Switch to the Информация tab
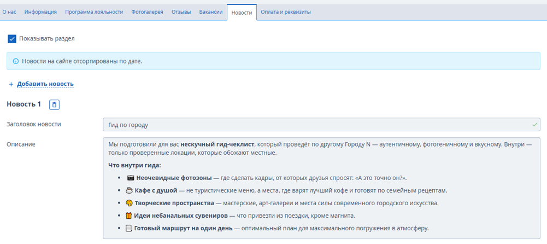The width and height of the screenshot is (547, 244). [x=40, y=12]
